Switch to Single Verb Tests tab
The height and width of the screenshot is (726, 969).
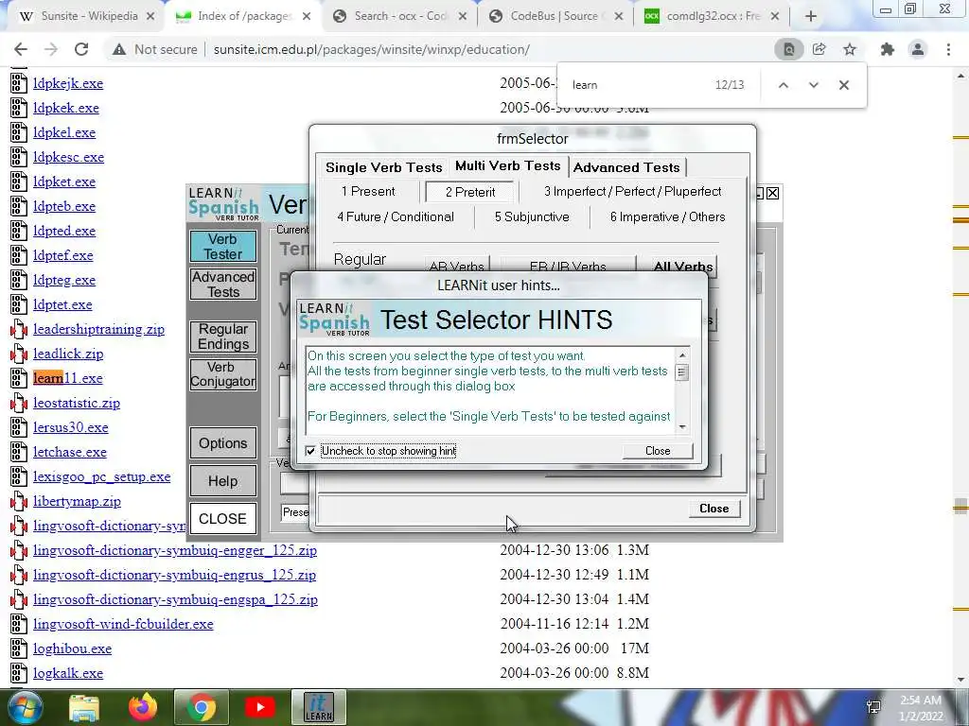(x=384, y=167)
